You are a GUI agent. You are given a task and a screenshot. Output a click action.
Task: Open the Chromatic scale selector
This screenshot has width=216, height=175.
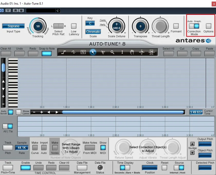(93, 32)
